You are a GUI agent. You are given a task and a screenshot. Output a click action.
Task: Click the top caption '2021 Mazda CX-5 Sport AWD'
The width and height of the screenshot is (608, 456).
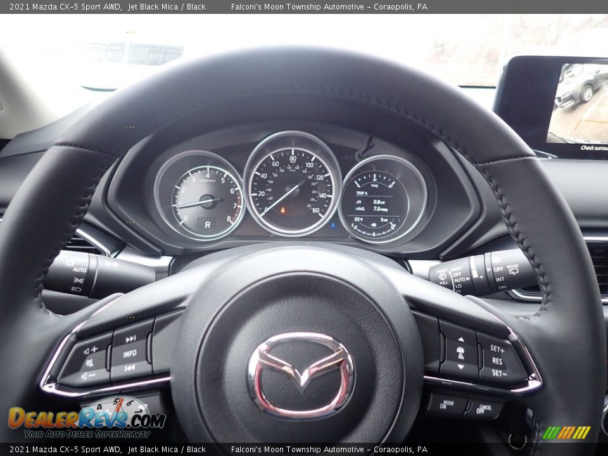coord(65,6)
